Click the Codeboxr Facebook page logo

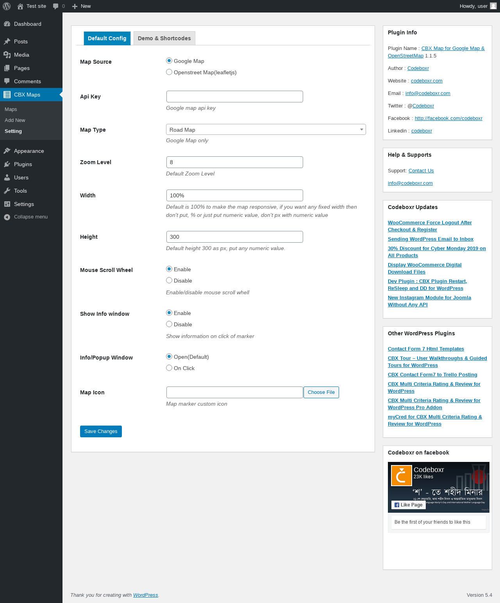coord(402,475)
